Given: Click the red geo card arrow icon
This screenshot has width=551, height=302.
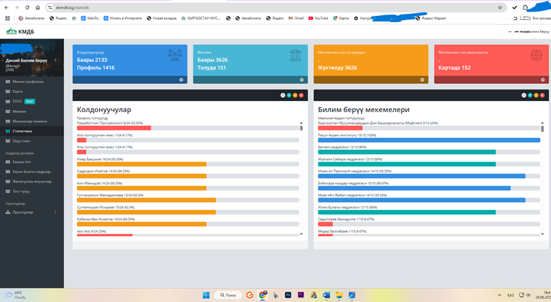Looking at the screenshot, I should [543, 80].
